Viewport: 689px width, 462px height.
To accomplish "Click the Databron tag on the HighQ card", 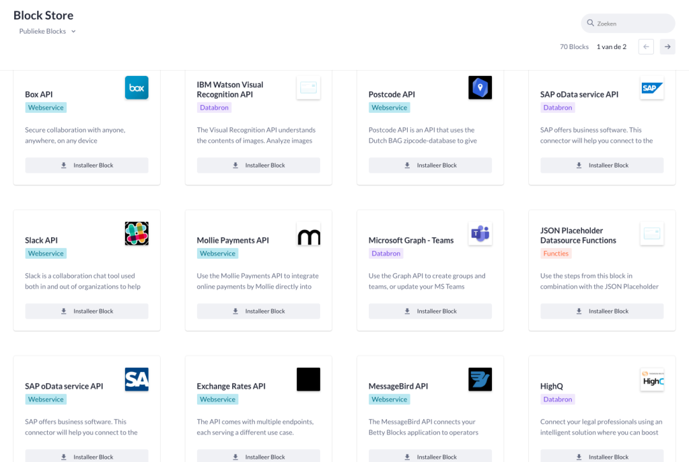I will [x=558, y=399].
